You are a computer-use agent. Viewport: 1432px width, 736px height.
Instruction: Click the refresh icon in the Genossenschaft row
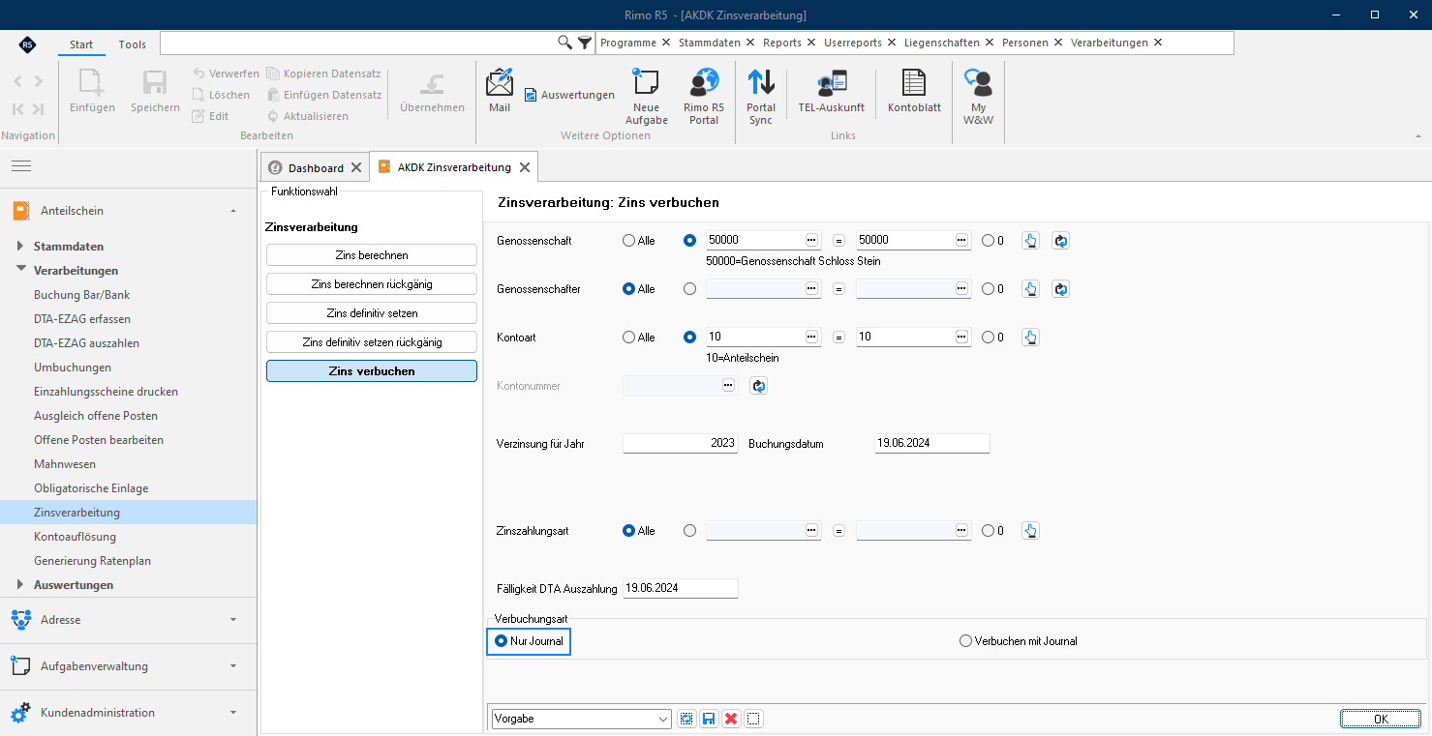1060,241
